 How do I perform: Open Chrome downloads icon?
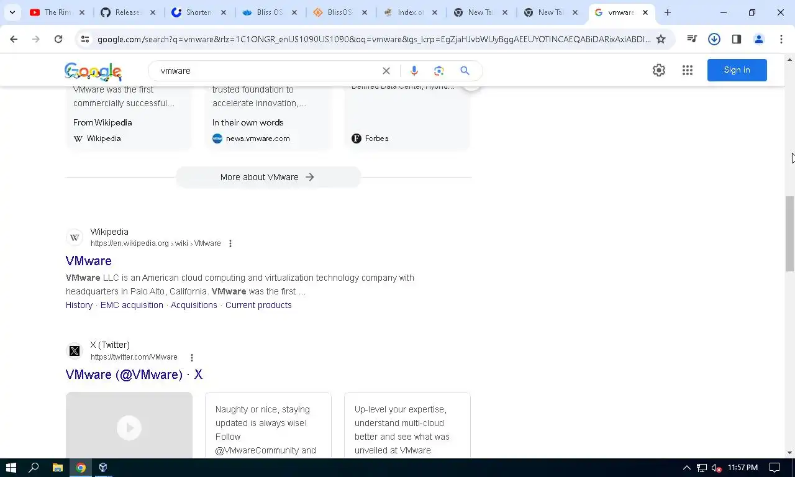(714, 39)
